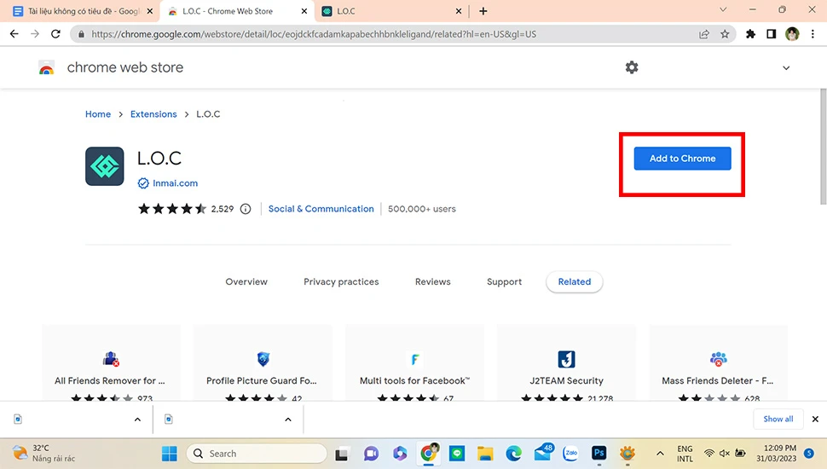Viewport: 827px width, 469px height.
Task: Bookmark this page with the star icon
Action: 725,34
